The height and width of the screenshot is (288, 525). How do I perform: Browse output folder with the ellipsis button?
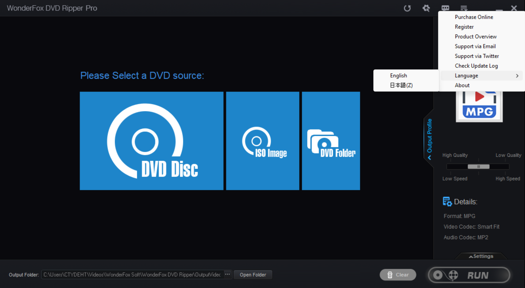227,274
